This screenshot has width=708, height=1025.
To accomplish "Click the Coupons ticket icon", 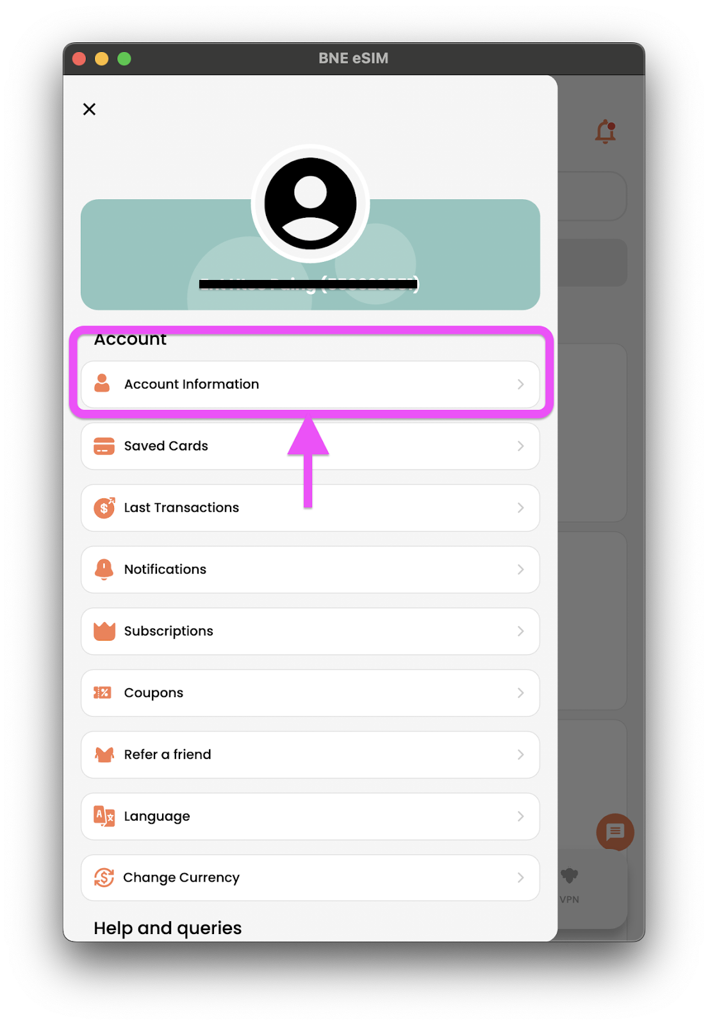I will [103, 693].
